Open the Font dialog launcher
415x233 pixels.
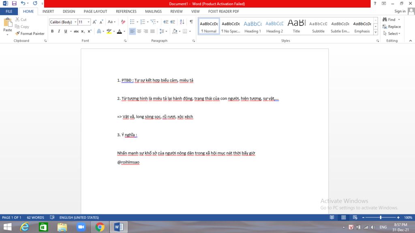[x=125, y=41]
